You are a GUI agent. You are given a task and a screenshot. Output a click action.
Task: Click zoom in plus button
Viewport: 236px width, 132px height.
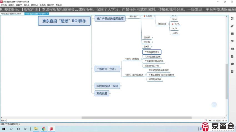coord(223,120)
